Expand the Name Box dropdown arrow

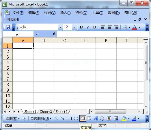coord(36,34)
